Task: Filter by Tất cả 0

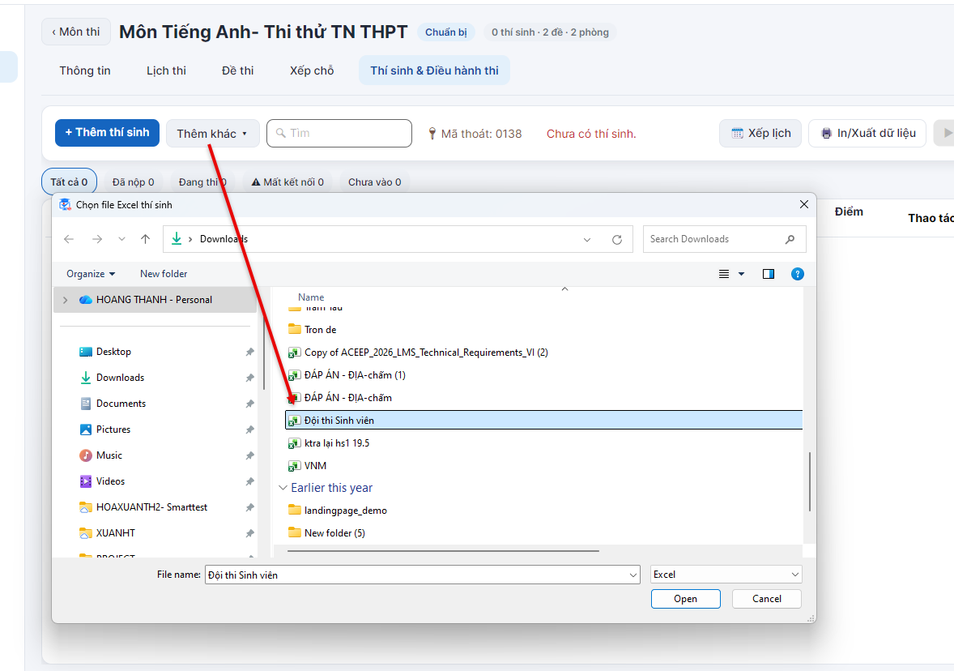Action: point(69,182)
